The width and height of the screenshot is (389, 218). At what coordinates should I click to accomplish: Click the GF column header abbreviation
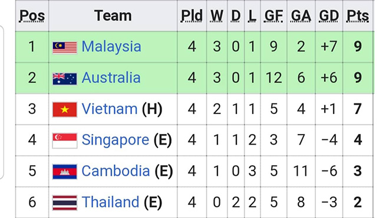(273, 16)
